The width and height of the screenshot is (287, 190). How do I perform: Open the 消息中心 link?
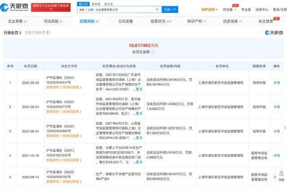click(262, 9)
